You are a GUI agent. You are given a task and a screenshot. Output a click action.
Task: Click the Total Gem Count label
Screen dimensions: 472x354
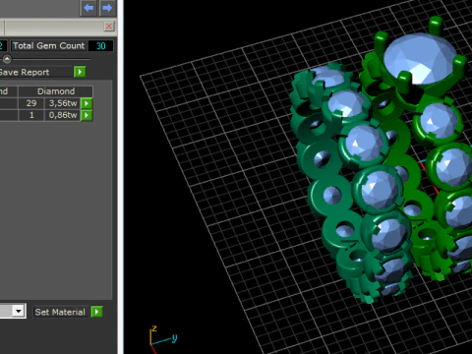49,46
